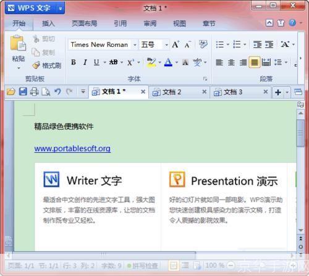Viewport: 309px width, 276px height.
Task: Apply numbered list formatting
Action: pyautogui.click(x=237, y=44)
